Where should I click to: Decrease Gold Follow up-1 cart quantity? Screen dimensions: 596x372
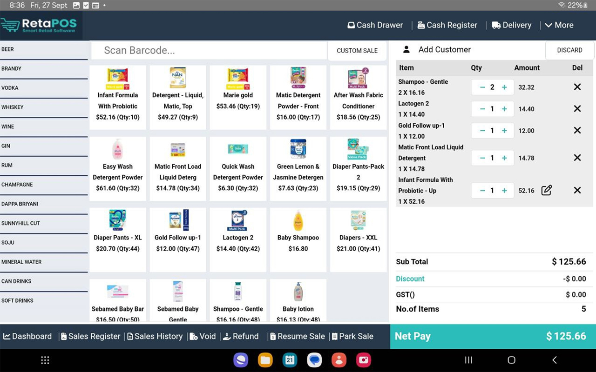tap(482, 131)
